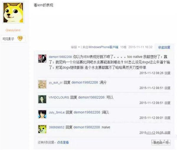Click 390609052's doge avatar icon

click(x=42, y=129)
